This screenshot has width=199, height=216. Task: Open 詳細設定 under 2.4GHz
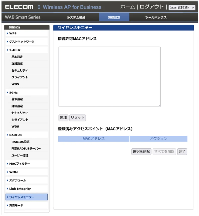point(17,64)
